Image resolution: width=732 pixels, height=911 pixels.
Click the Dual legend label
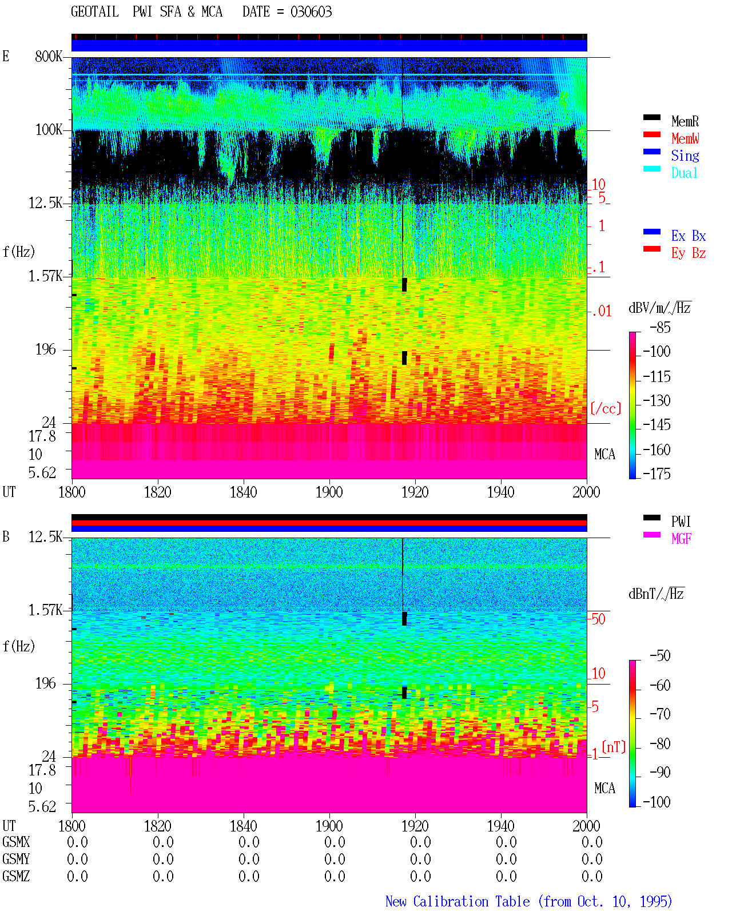click(x=685, y=173)
